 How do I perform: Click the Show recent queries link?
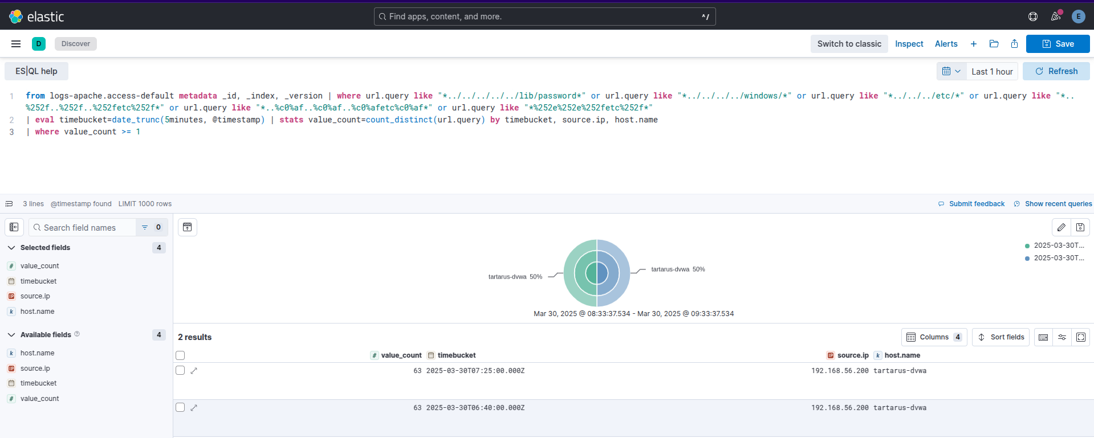pyautogui.click(x=1058, y=204)
